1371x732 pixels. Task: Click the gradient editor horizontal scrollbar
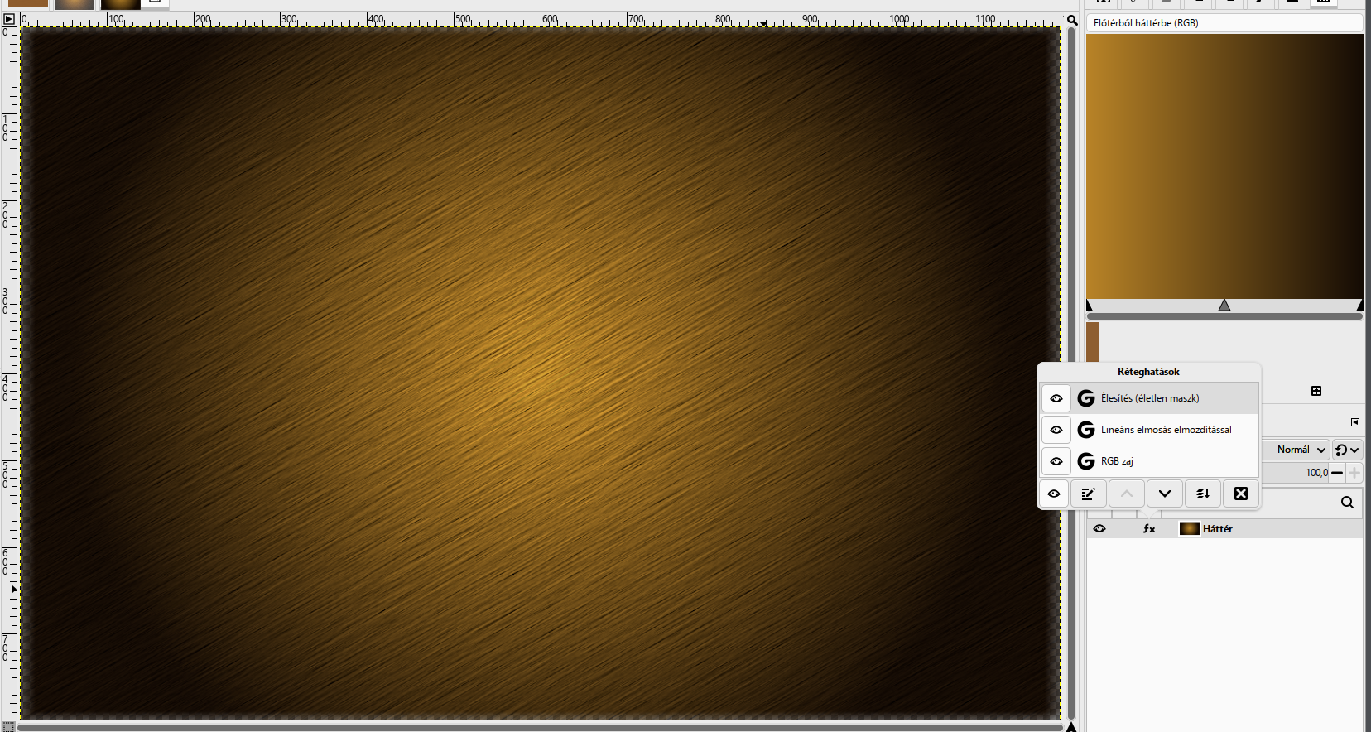coord(1224,316)
